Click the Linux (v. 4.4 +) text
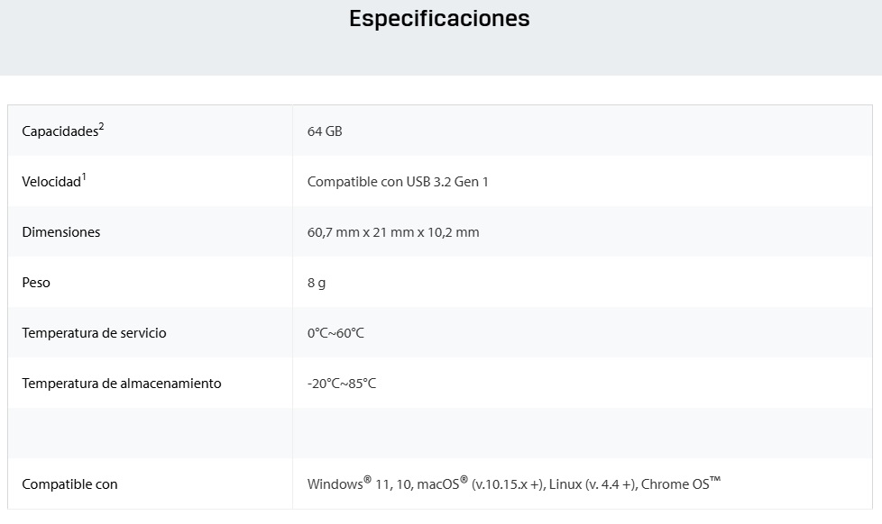882x524 pixels. click(x=593, y=484)
